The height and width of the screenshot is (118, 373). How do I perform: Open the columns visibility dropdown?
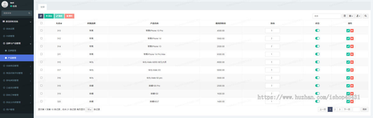(351, 16)
